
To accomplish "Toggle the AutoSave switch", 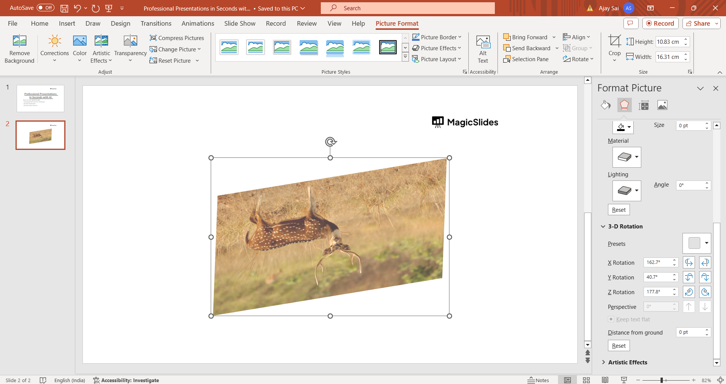I will coord(45,8).
